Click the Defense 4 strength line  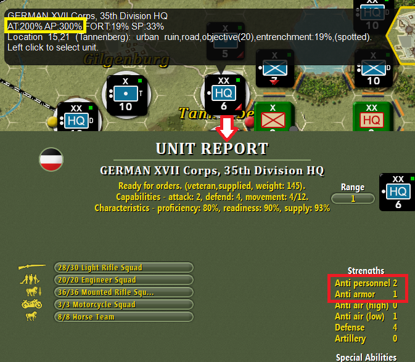(x=366, y=328)
